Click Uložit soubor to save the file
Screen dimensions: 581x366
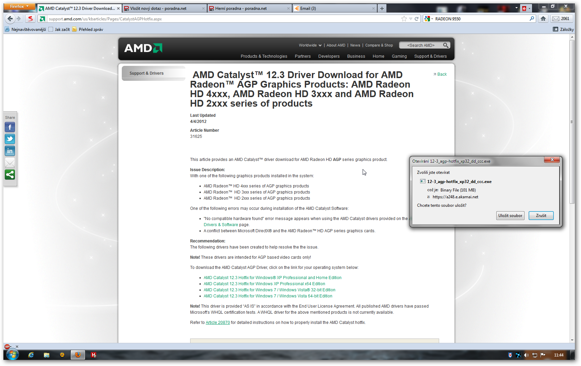coord(510,216)
